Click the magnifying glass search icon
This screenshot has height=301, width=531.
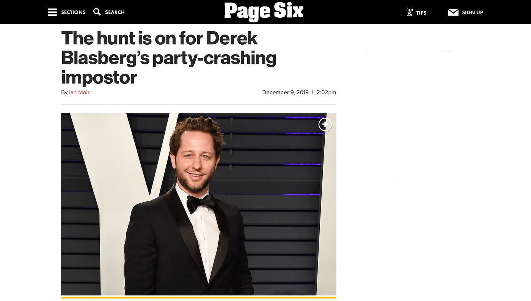[97, 12]
